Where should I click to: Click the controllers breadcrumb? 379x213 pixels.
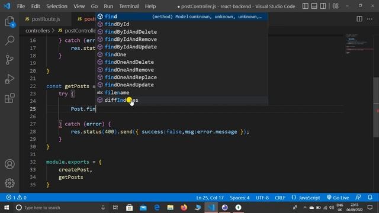click(x=37, y=31)
